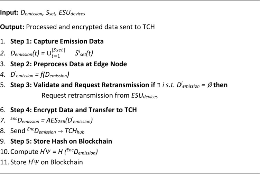Viewport: 260px width, 174px height.
Task: Click "Processed and encrypted data sent to TCH"
Action: [90, 27]
